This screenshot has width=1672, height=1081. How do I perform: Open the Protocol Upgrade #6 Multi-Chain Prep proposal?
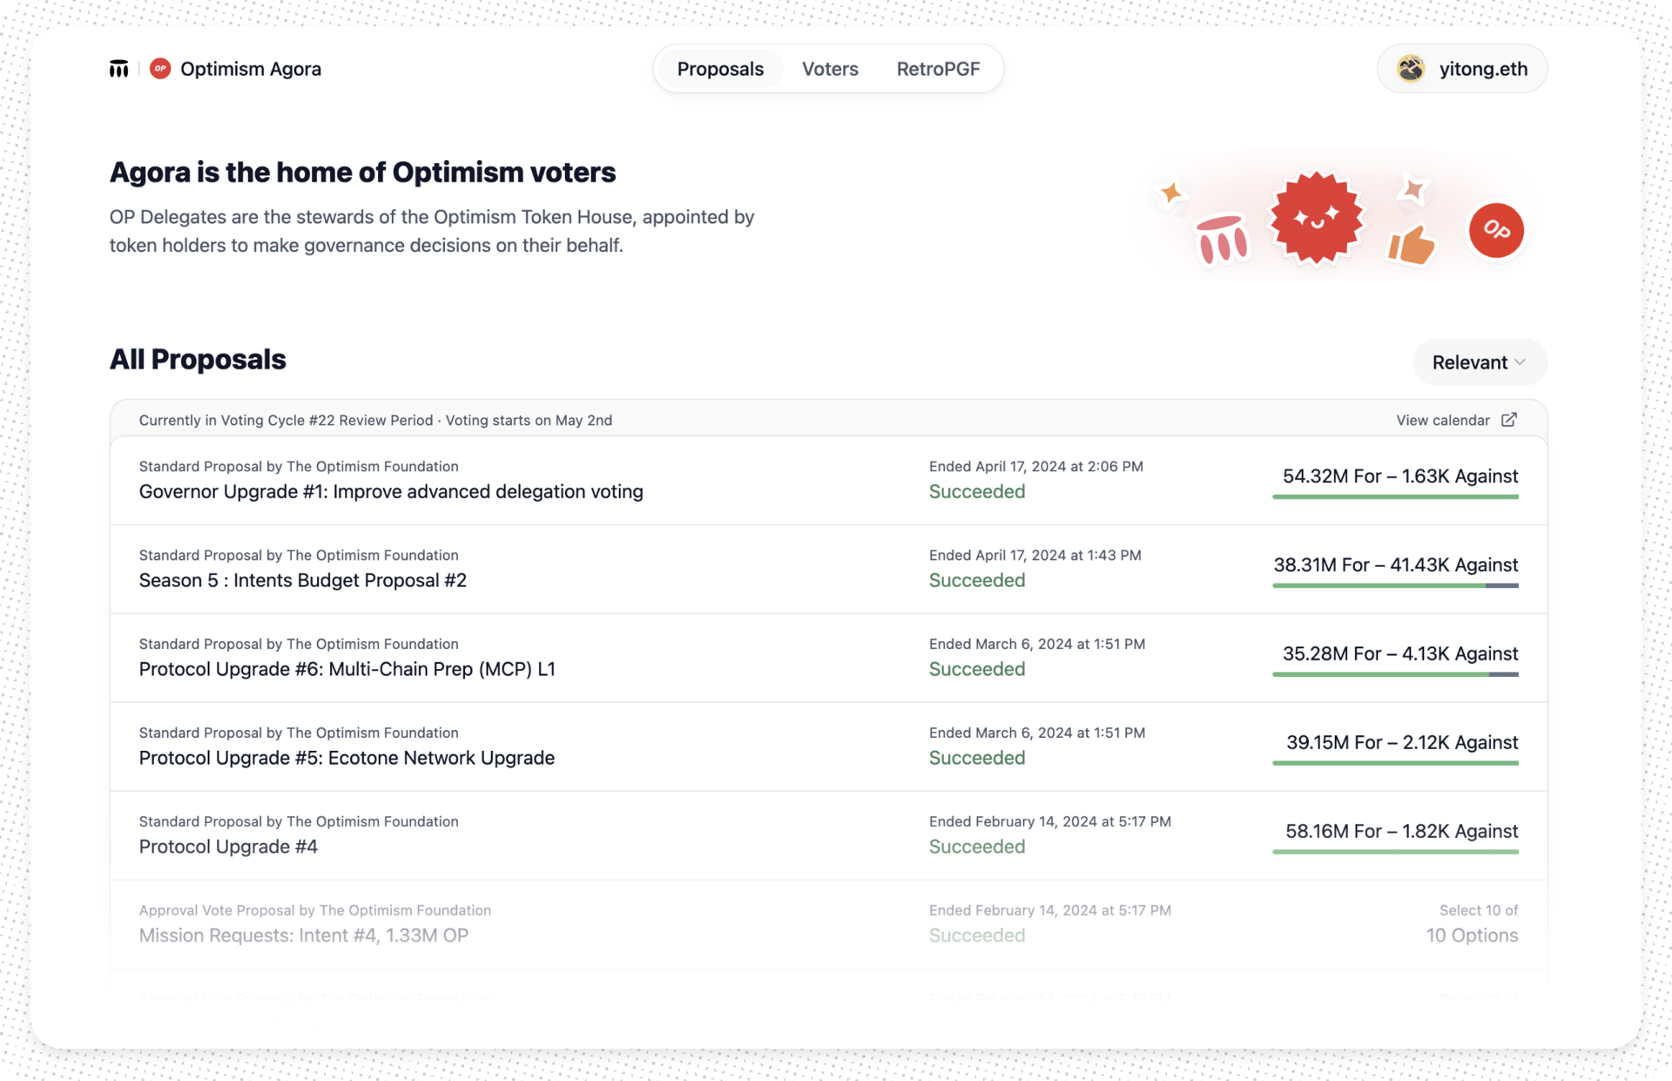pos(347,668)
